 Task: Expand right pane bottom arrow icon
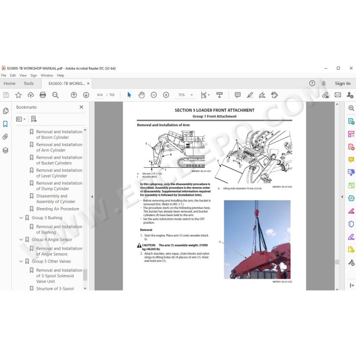pos(352,285)
